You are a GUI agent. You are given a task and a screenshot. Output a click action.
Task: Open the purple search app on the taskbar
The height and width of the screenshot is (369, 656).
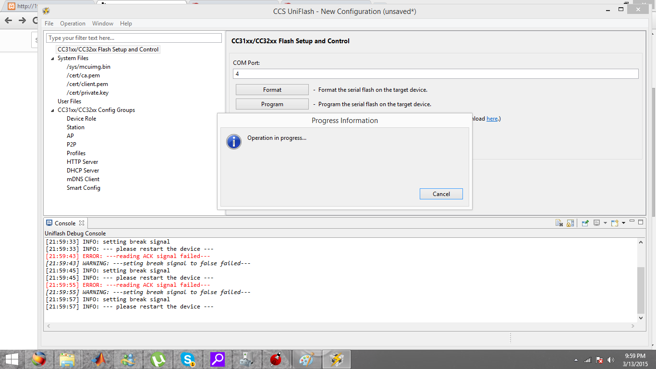pyautogui.click(x=218, y=359)
